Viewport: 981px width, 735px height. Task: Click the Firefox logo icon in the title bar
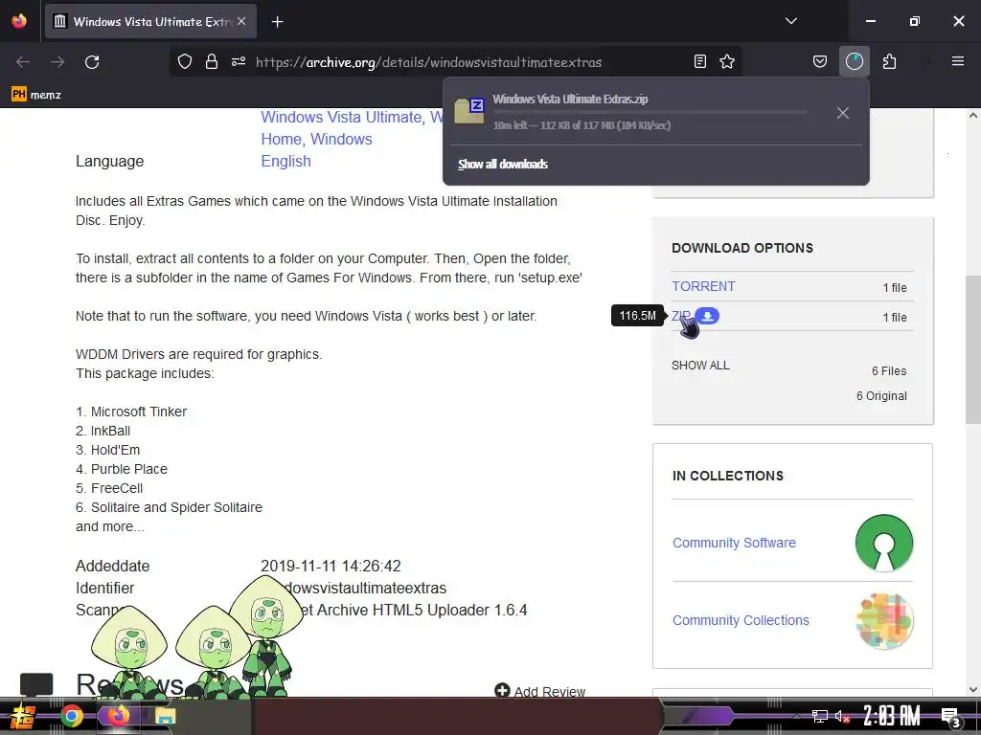[x=19, y=21]
